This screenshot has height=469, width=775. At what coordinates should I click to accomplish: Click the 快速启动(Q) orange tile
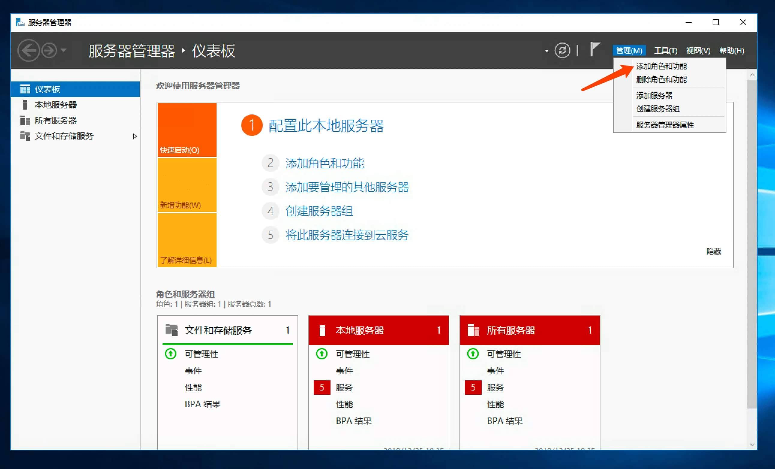pos(187,130)
